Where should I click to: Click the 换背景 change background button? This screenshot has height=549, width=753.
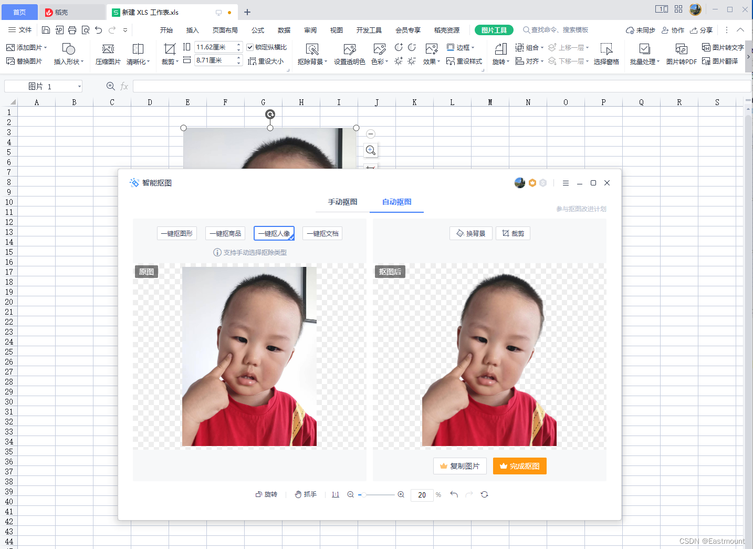[471, 233]
